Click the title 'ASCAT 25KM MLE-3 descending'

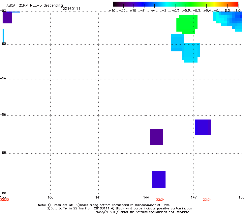pos(35,5)
